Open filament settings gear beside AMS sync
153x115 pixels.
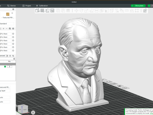click(x=13, y=28)
